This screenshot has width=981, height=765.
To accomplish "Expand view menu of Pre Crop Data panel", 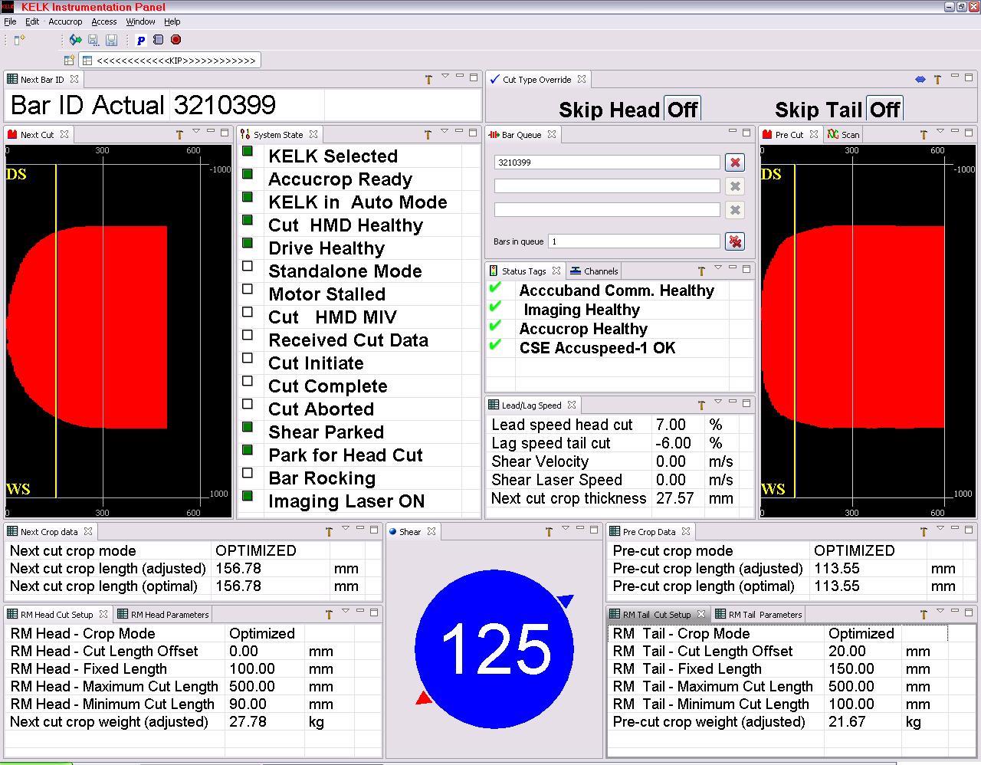I will [x=940, y=529].
